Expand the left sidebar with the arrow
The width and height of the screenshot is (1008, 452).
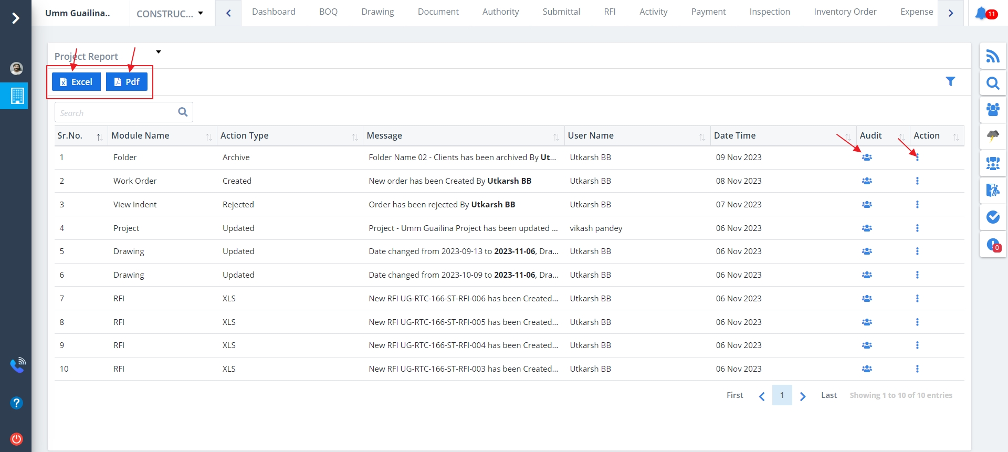(16, 18)
